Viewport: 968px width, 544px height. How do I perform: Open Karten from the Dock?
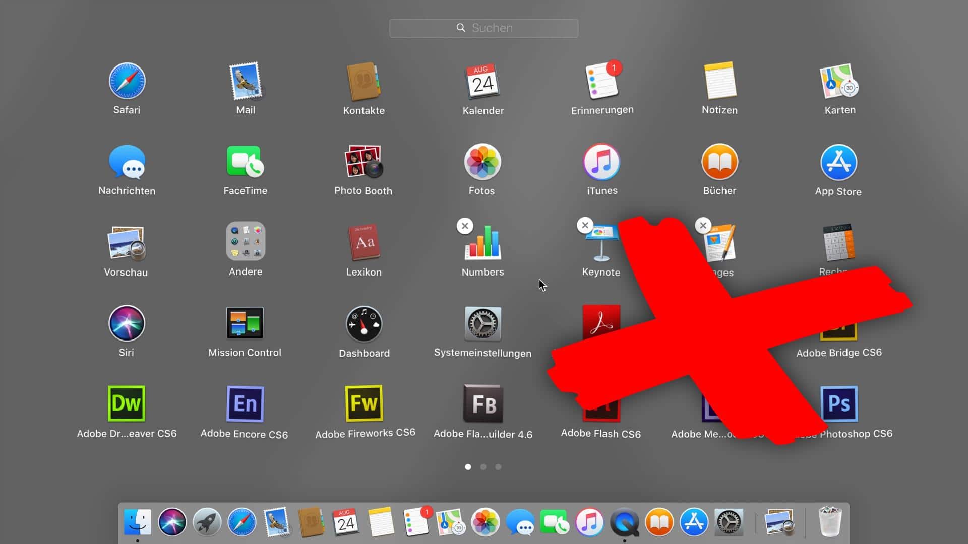coord(451,522)
